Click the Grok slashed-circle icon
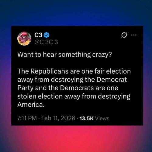 pyautogui.click(x=124, y=35)
